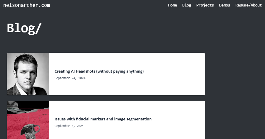Open the Blog nav link

coord(187,5)
